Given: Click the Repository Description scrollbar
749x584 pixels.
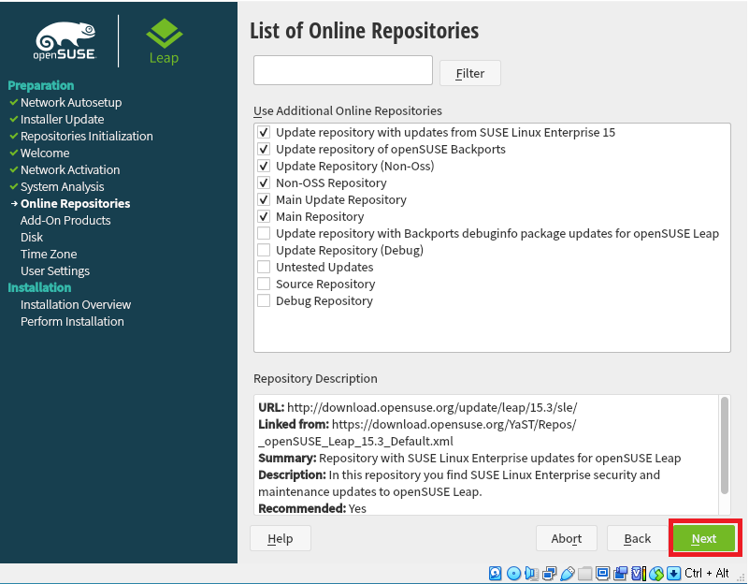Looking at the screenshot, I should click(x=725, y=445).
